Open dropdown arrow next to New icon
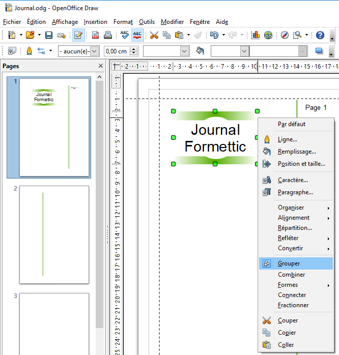Screen dimensions: 339x355 21,35
